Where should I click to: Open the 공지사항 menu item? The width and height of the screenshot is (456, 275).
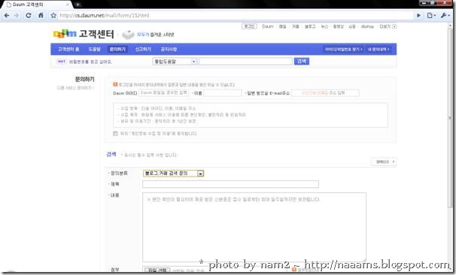click(169, 50)
